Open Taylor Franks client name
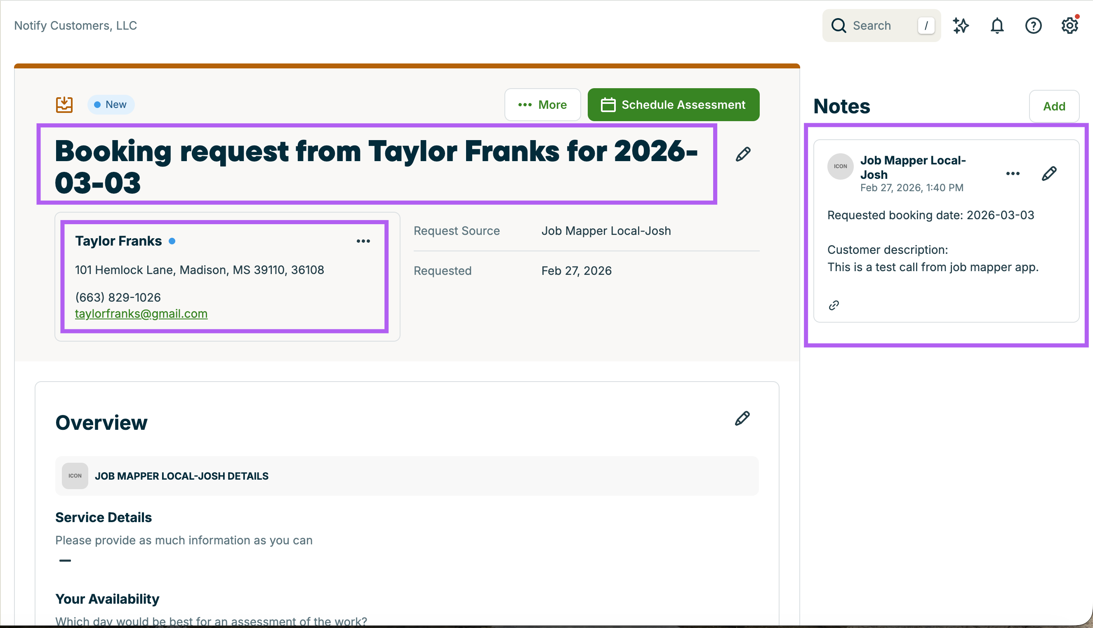The height and width of the screenshot is (628, 1093). pyautogui.click(x=118, y=241)
